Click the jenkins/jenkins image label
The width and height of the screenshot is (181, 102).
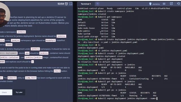point(33,57)
